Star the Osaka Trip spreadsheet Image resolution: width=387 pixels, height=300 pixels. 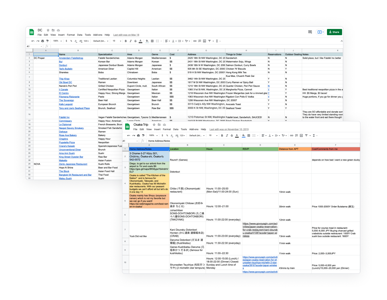coord(154,125)
